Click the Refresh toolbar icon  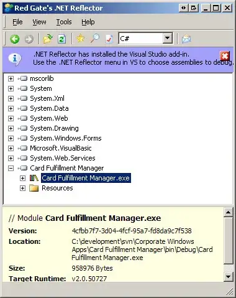point(61,39)
